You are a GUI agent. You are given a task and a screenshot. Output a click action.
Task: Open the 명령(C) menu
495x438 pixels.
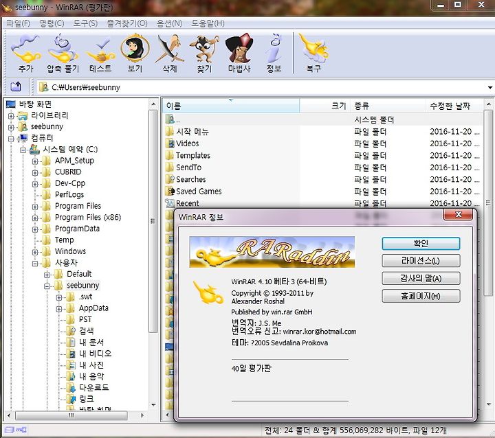(52, 23)
